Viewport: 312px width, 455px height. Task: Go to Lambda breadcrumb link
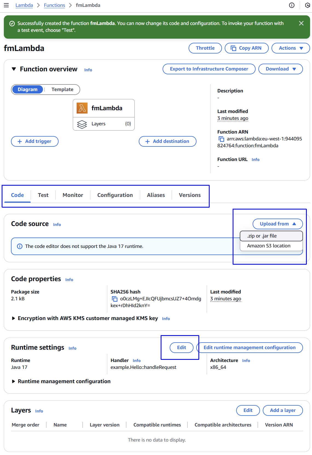coord(24,5)
